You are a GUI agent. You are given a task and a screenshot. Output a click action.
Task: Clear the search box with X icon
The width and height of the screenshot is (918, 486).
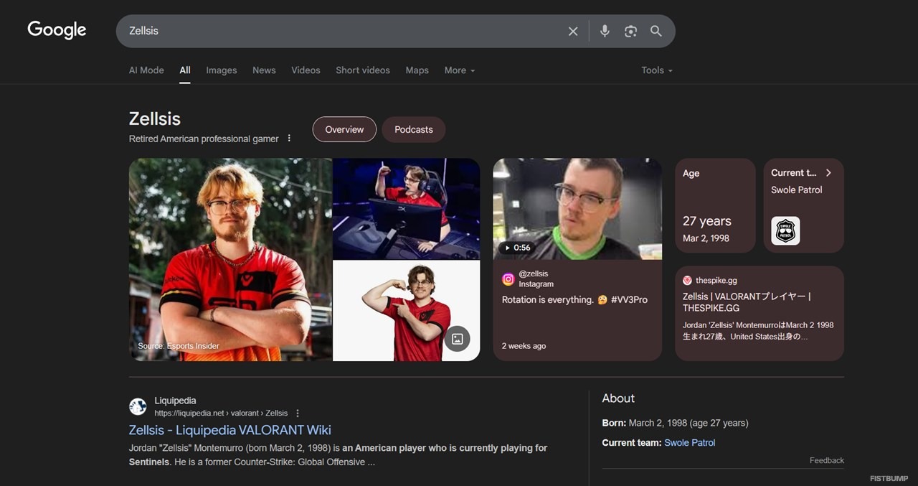(573, 31)
